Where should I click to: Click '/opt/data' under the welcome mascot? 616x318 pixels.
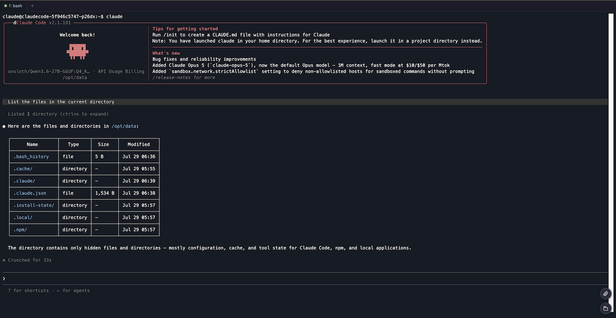coord(75,77)
